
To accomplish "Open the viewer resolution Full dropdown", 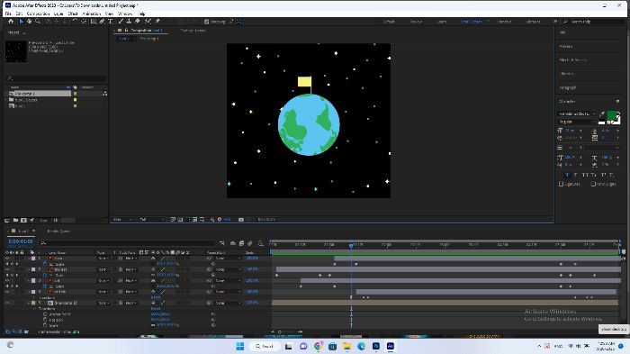I will (151, 220).
